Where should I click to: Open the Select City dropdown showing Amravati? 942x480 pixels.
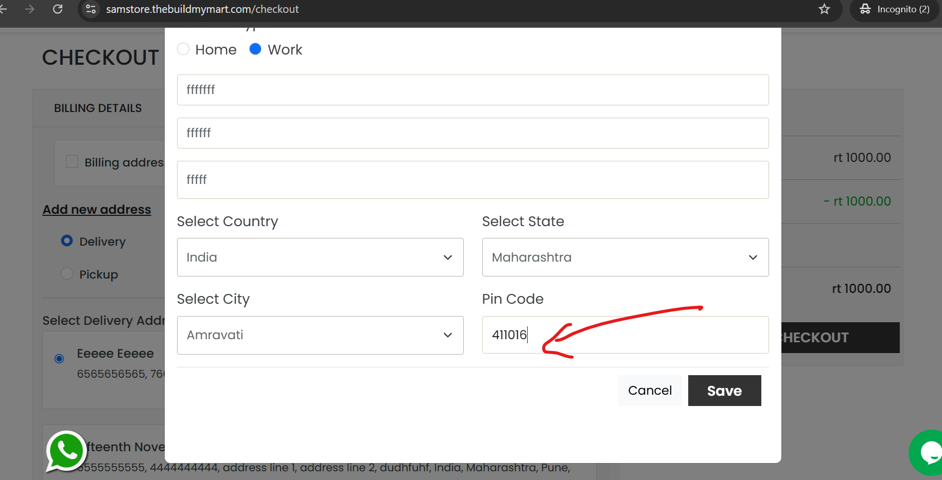320,335
